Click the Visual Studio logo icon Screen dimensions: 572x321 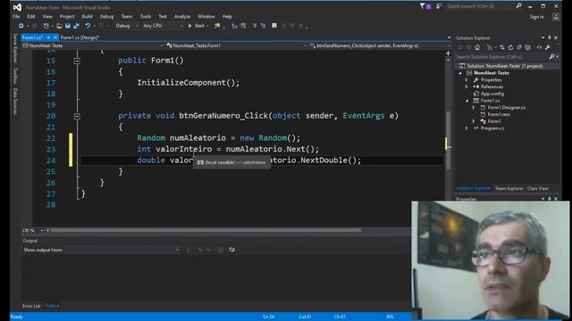[x=17, y=7]
